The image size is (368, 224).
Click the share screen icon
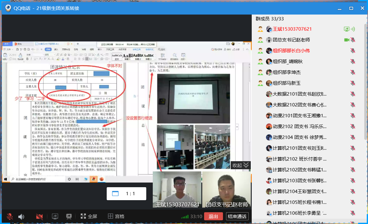coord(55,216)
